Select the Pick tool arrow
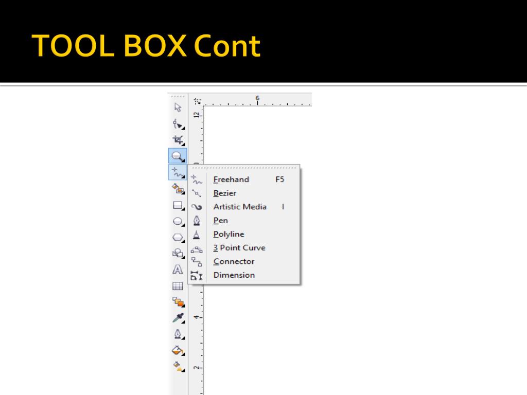The height and width of the screenshot is (395, 527). point(178,107)
